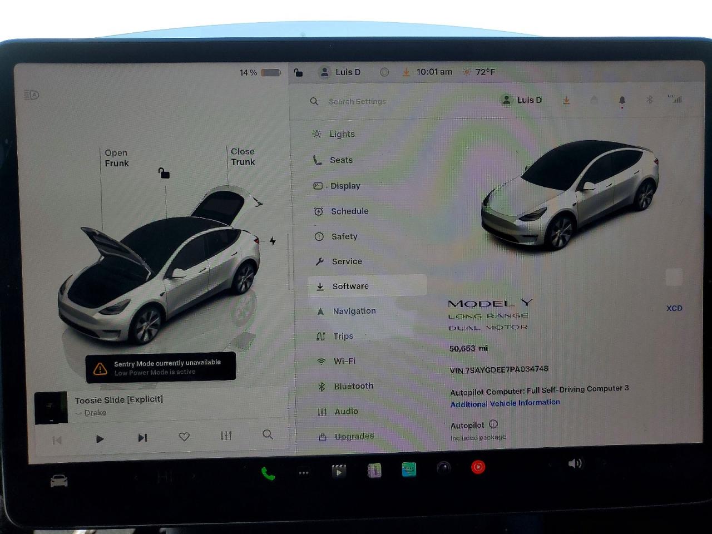Tap the Autopilot info circle icon
The height and width of the screenshot is (534, 712).
pyautogui.click(x=493, y=424)
